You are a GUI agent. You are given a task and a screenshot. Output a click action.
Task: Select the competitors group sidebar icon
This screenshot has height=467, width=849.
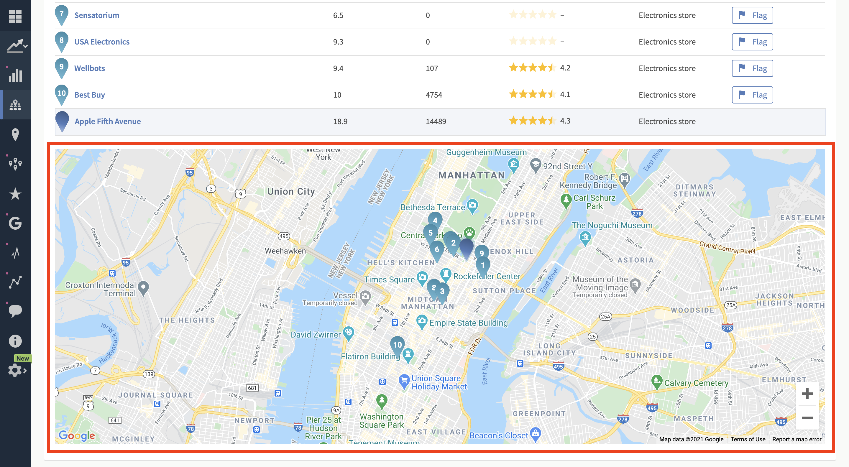click(15, 105)
